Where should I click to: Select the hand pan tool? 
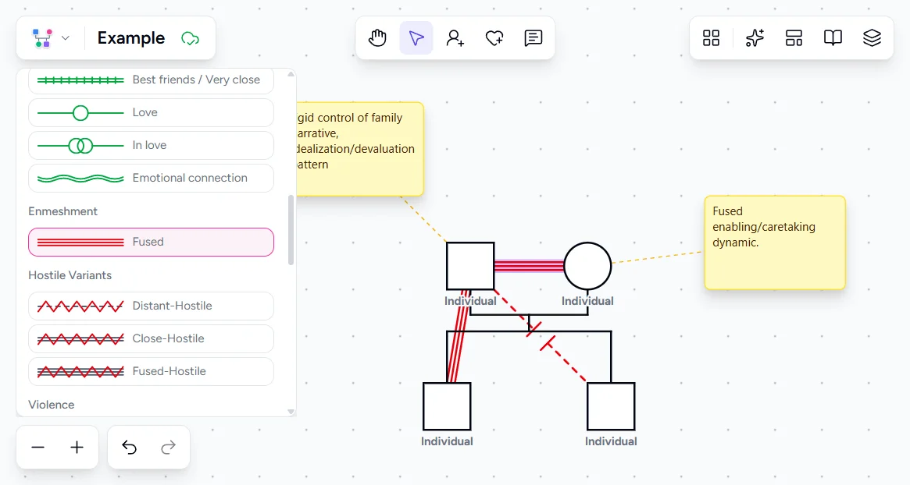pos(377,38)
